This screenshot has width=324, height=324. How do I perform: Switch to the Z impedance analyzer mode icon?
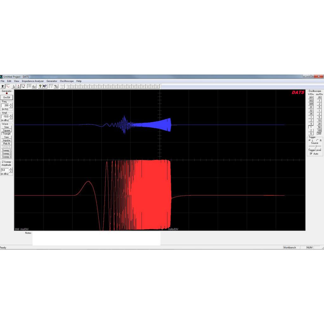coord(3,86)
